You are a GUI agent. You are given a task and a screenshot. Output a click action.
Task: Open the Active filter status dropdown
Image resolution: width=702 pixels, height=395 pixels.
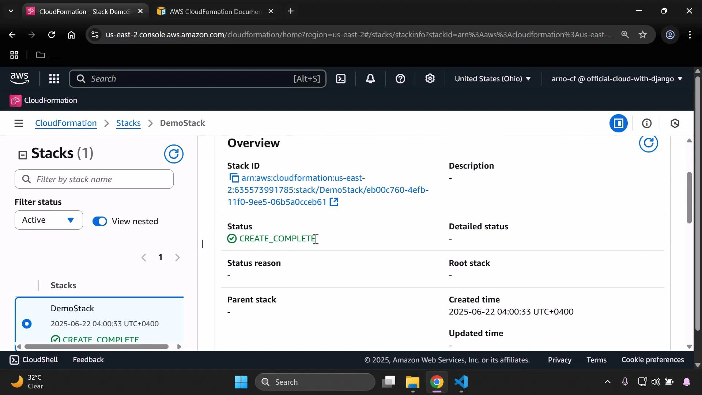[x=48, y=220]
